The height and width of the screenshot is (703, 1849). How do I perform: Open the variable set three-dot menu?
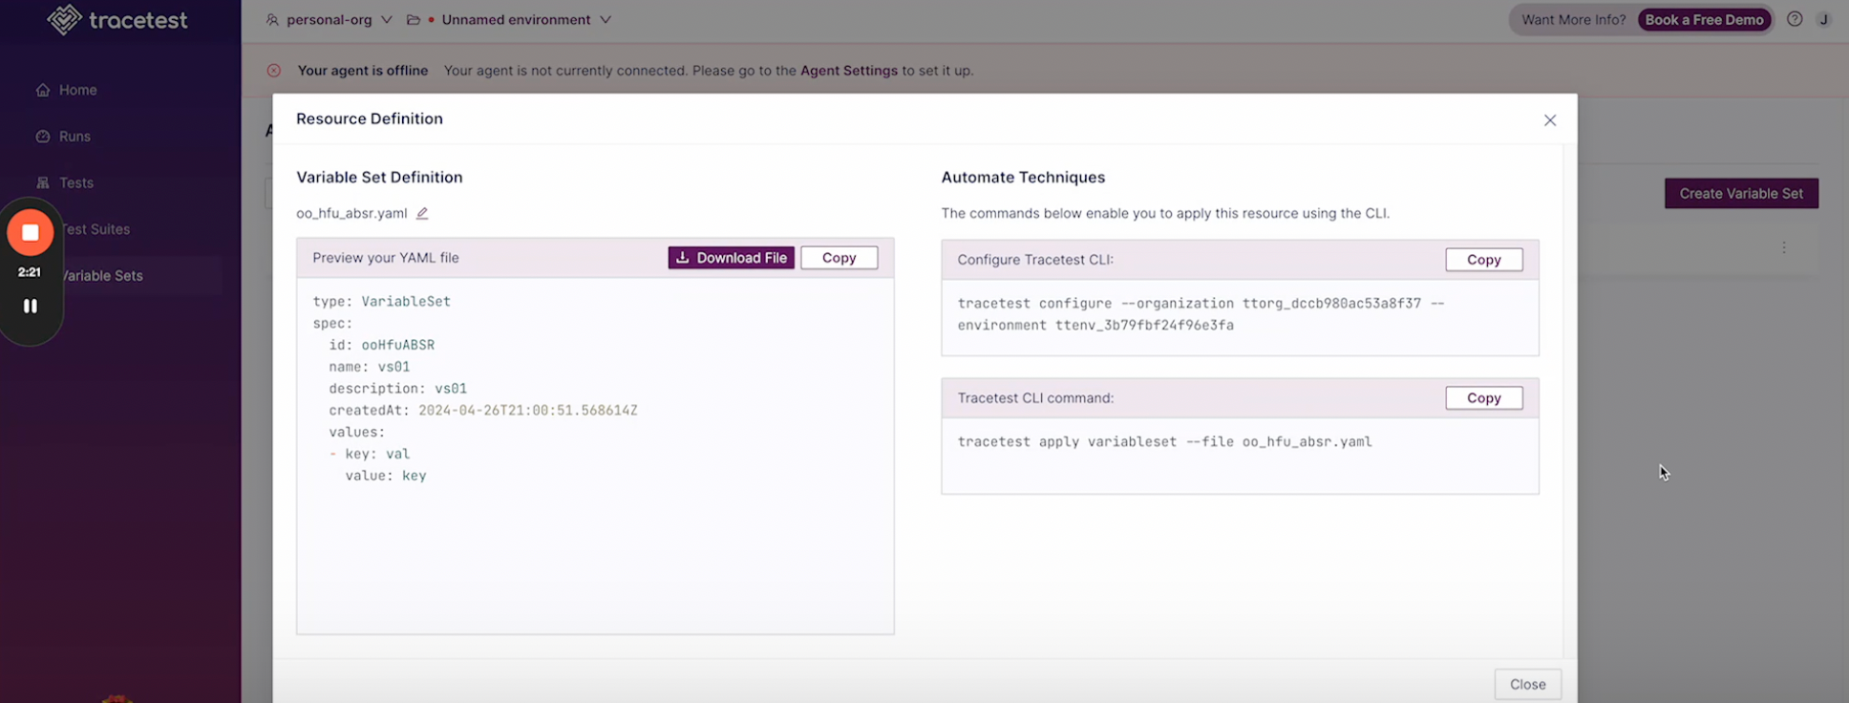pyautogui.click(x=1784, y=247)
